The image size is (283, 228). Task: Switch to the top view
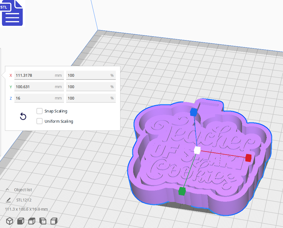[x=31, y=221]
